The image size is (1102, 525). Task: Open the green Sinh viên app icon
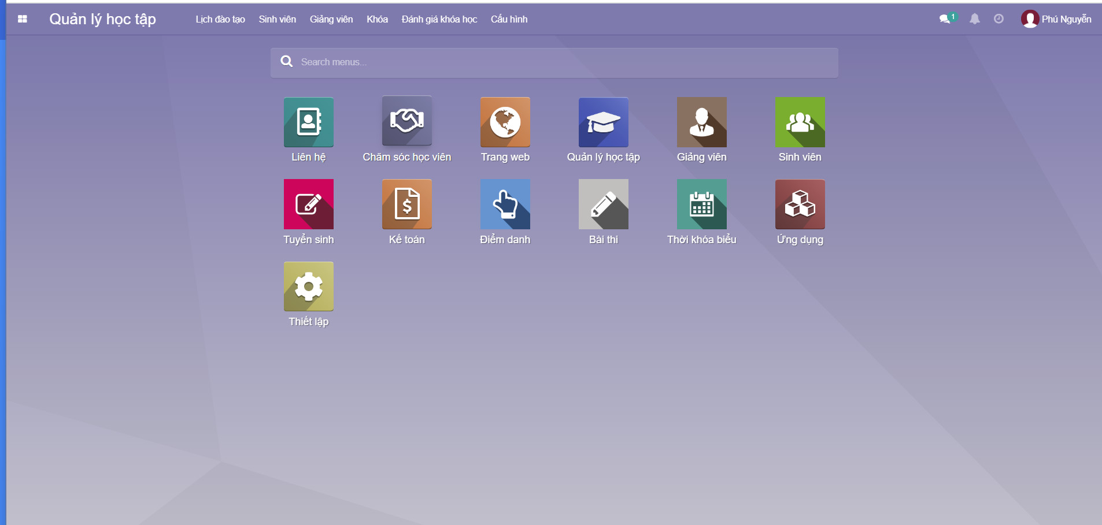[x=800, y=122]
